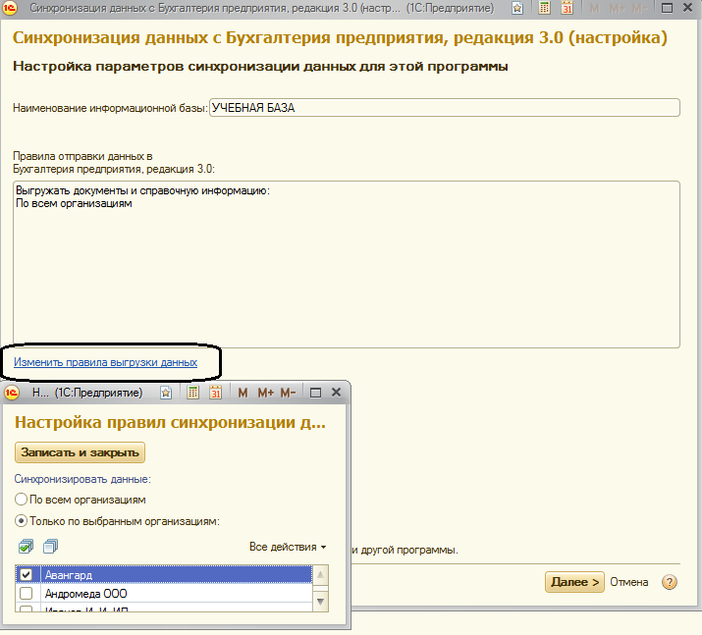The width and height of the screenshot is (702, 635).
Task: Maximize the rules settings dialog
Action: click(315, 393)
